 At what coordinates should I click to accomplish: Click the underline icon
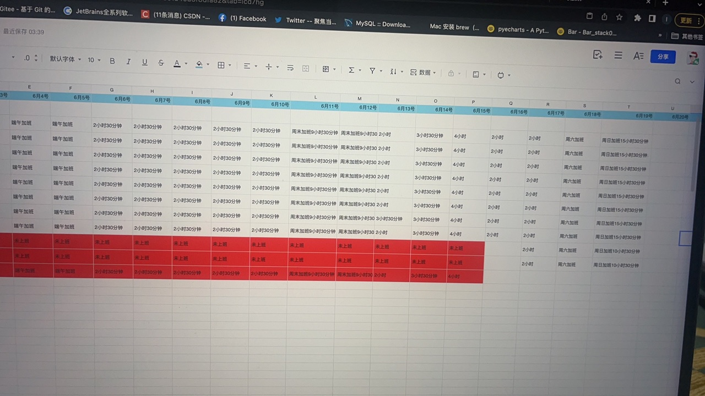pos(144,62)
